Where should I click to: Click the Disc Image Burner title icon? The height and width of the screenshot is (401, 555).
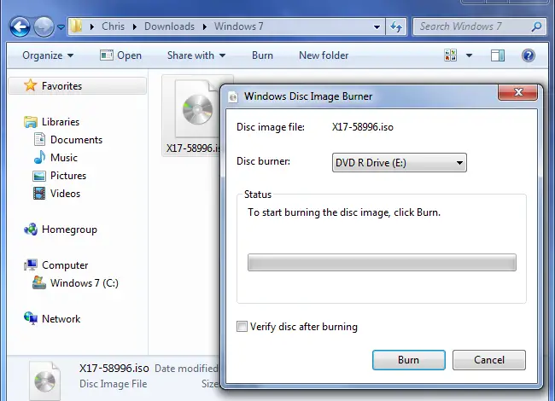pos(233,97)
